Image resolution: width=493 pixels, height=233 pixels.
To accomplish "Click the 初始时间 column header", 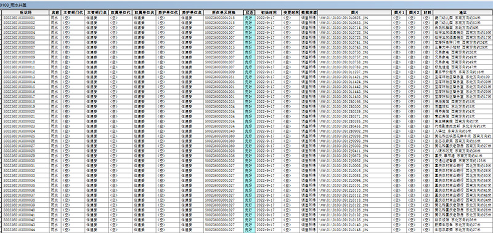I will pos(269,12).
